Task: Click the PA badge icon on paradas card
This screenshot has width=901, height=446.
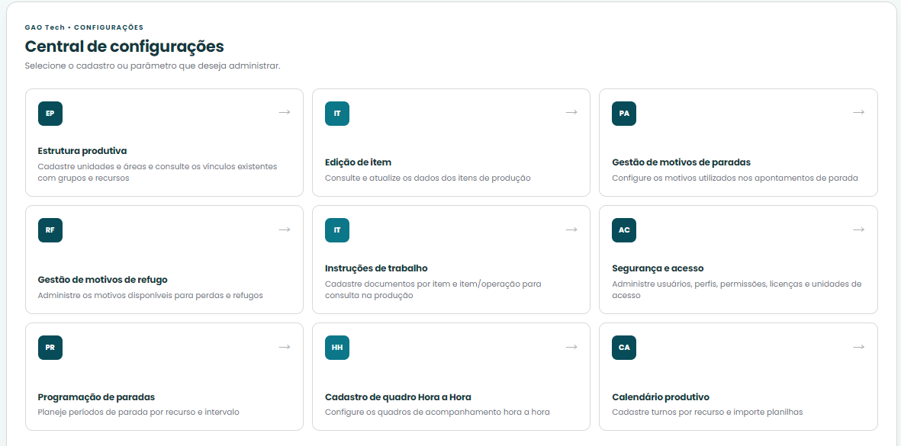Action: (624, 114)
